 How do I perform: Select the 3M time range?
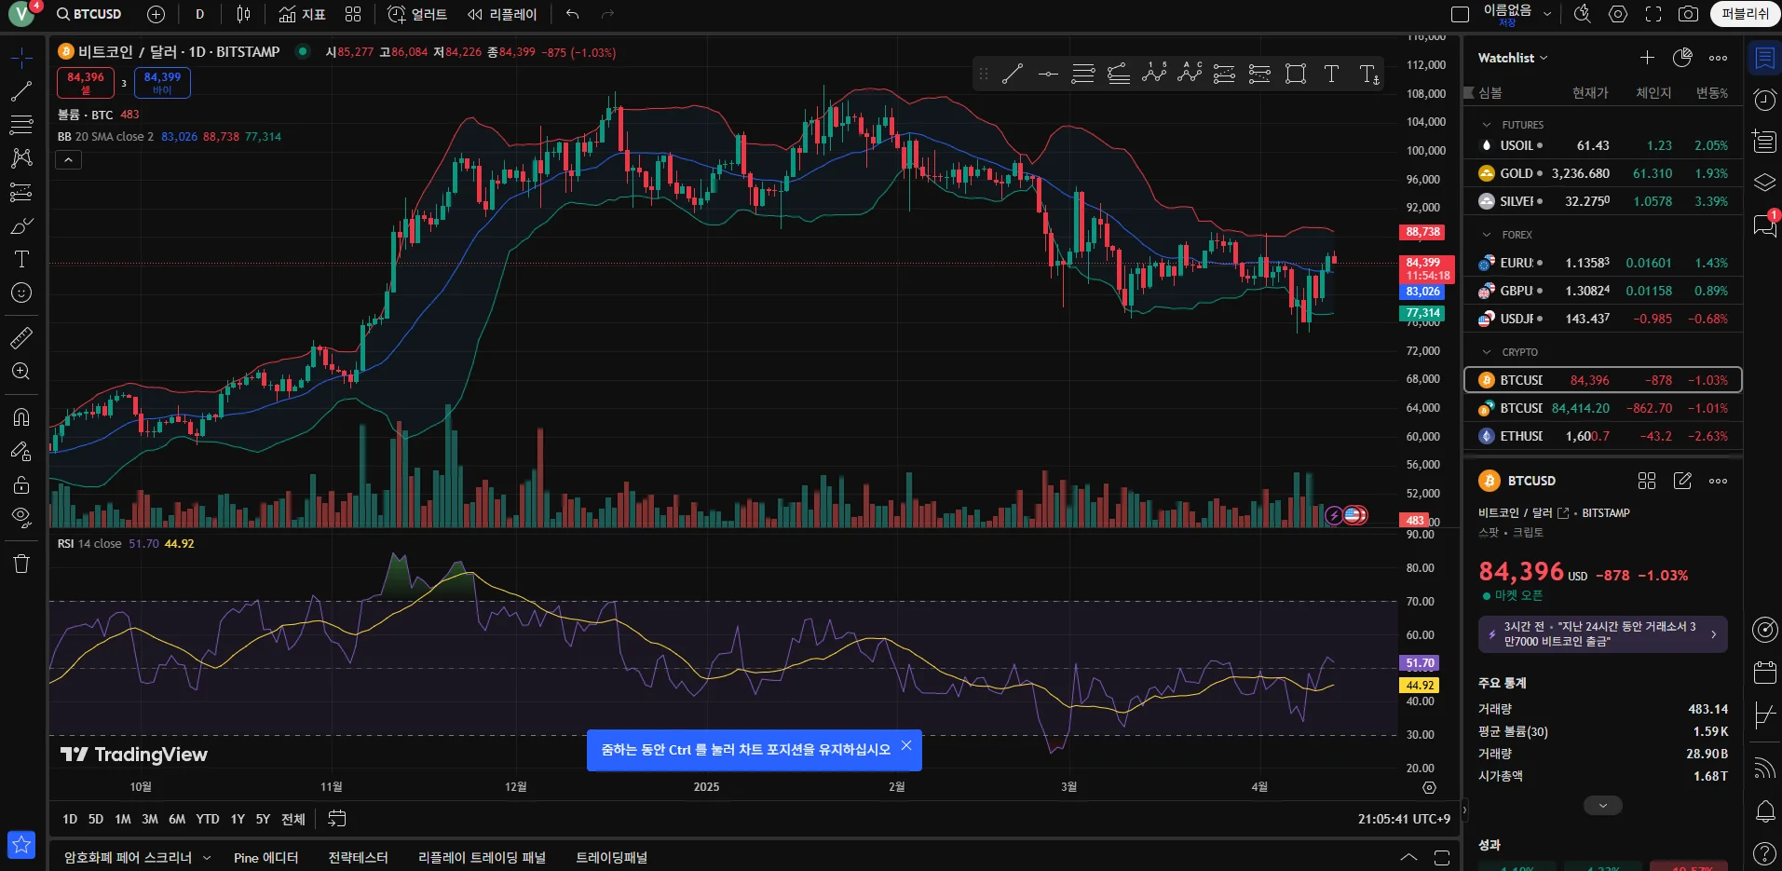(x=150, y=819)
